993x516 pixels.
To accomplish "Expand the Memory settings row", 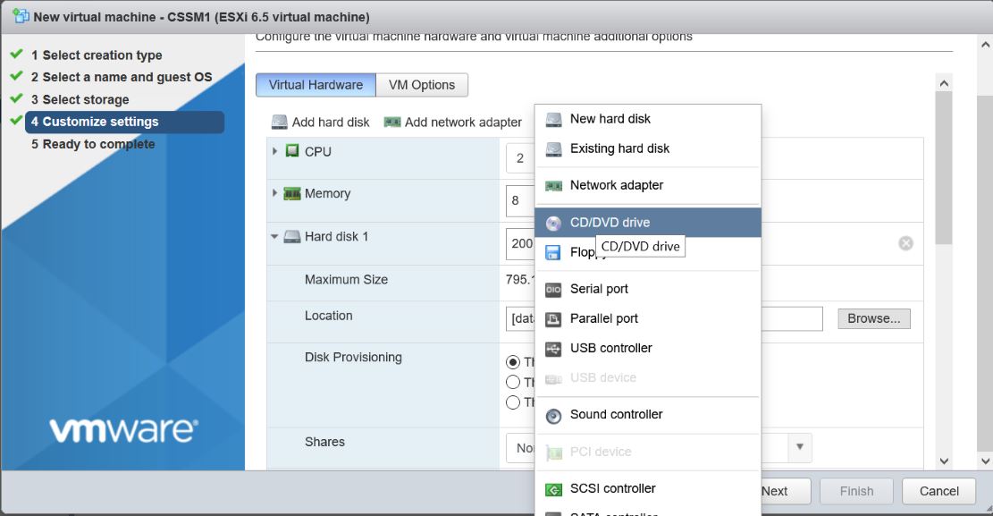I will pos(274,192).
